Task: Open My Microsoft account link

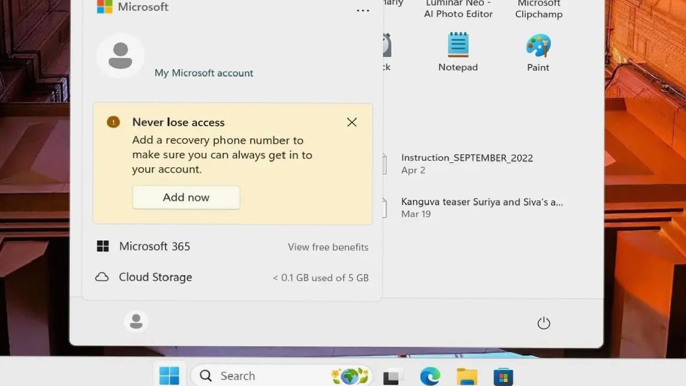Action: (204, 73)
